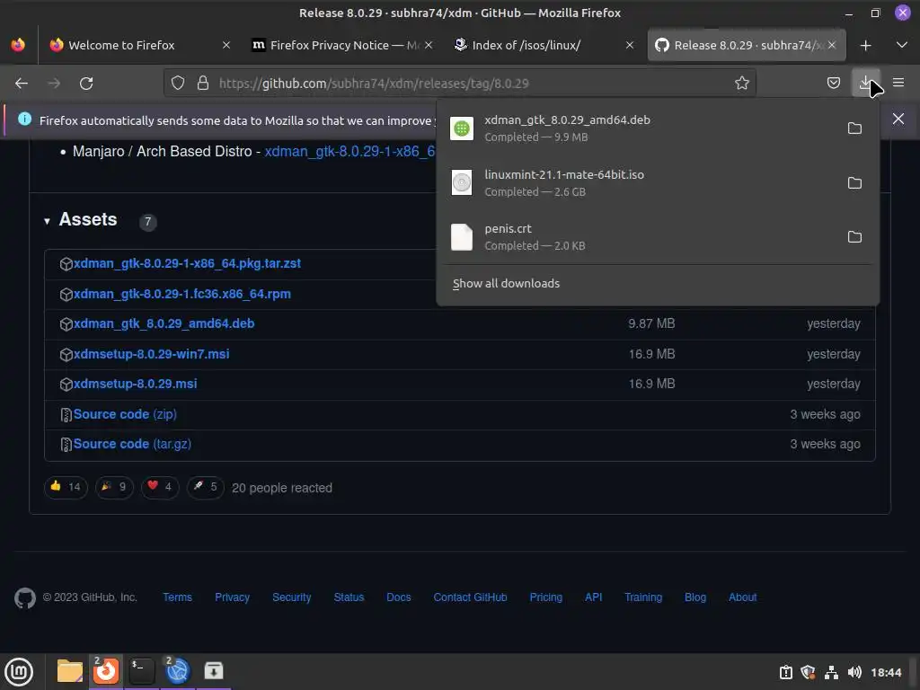This screenshot has width=920, height=690.
Task: Download xdmsetup-8.0.29-win7.msi asset
Action: (x=151, y=354)
